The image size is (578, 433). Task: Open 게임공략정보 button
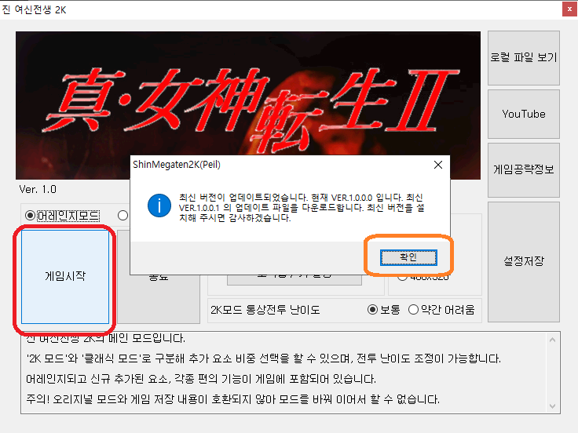tap(524, 169)
